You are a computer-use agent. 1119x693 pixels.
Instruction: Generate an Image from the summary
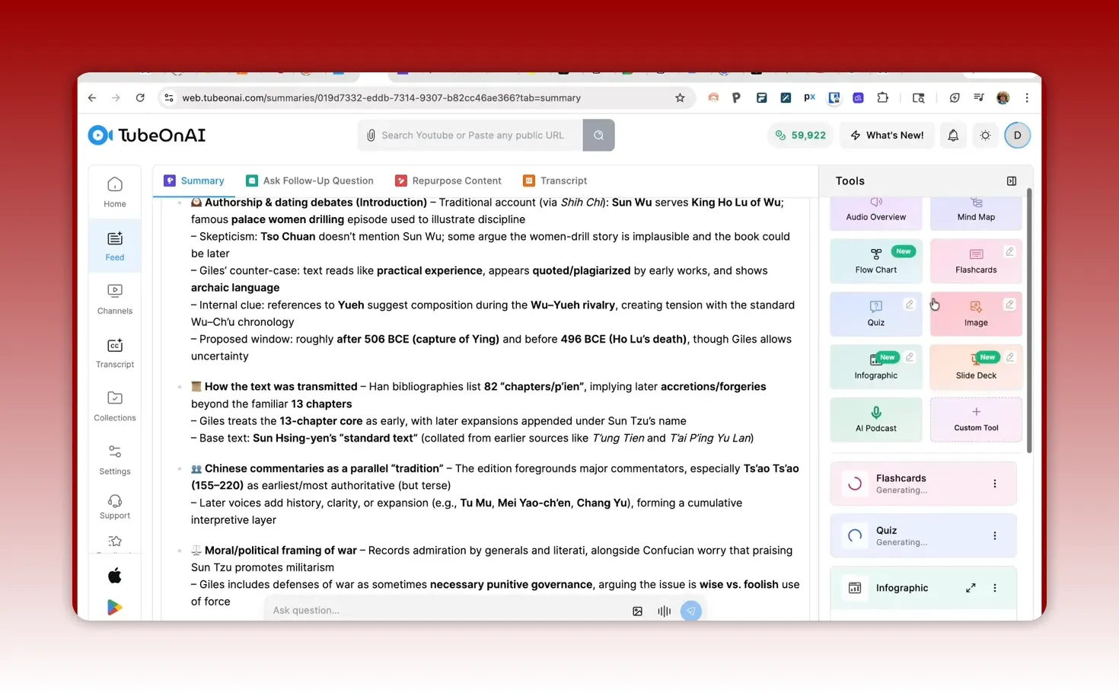point(975,315)
